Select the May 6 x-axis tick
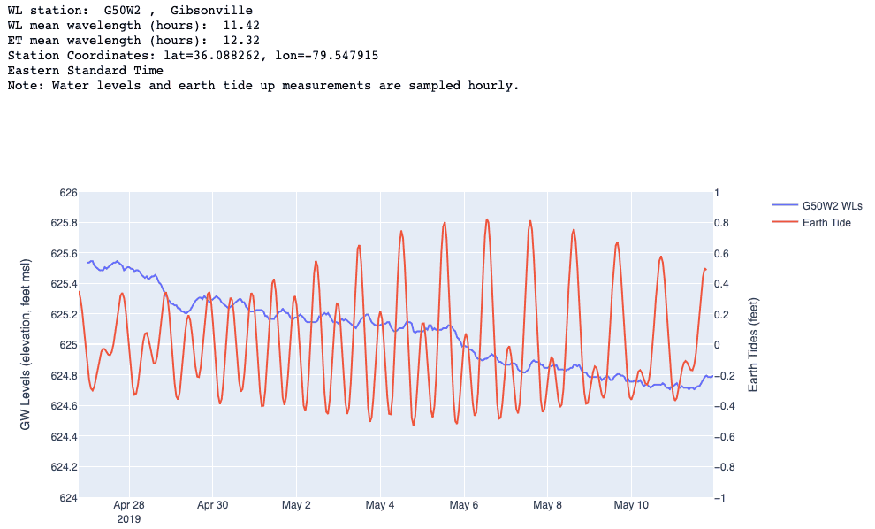875x529 pixels. coord(463,506)
